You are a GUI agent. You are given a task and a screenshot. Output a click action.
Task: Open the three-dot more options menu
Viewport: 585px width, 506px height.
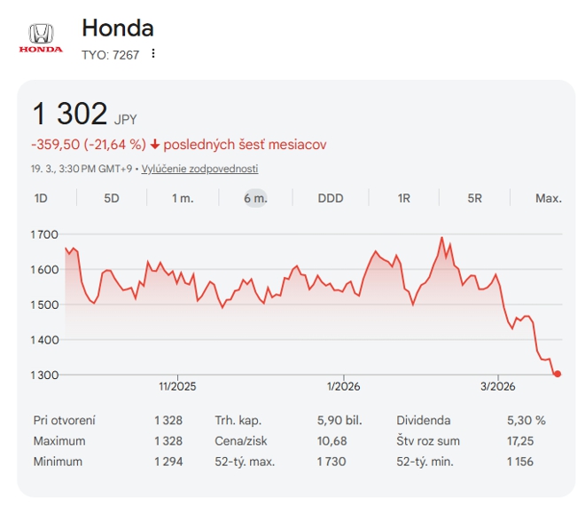(153, 54)
